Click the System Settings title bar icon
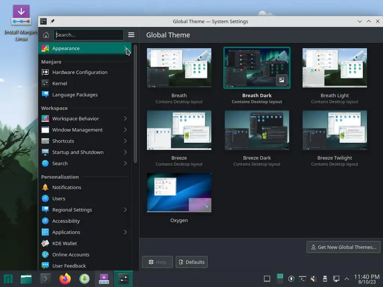Image resolution: width=383 pixels, height=287 pixels. coord(43,21)
